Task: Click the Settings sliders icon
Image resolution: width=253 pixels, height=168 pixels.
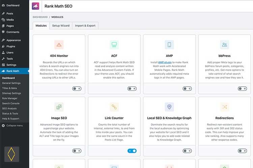Action: 3,65
